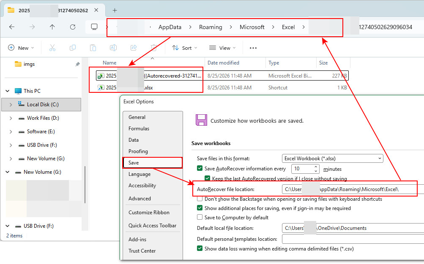The height and width of the screenshot is (264, 424).
Task: Click the Default local file location field
Action: coord(353,228)
